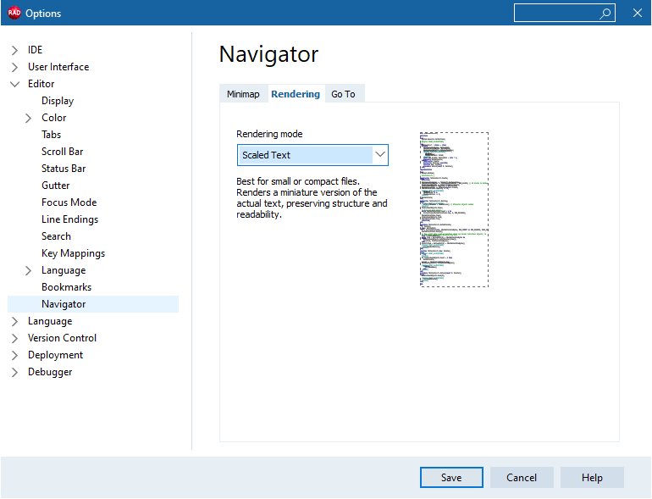Expand the top-level Language node chevron

pyautogui.click(x=14, y=321)
